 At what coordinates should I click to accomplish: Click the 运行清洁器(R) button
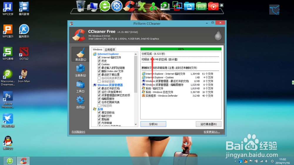tap(208, 124)
